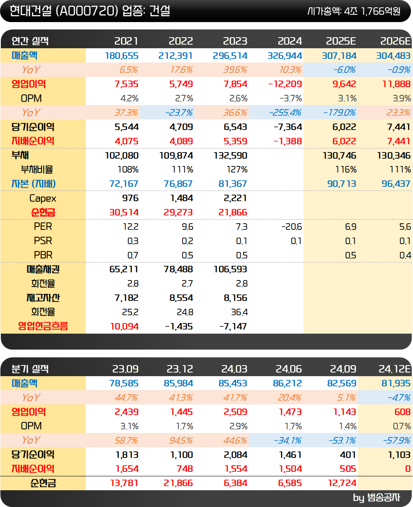Click the annual 매출액 estimate 307,184
The image size is (413, 507).
coord(339,56)
